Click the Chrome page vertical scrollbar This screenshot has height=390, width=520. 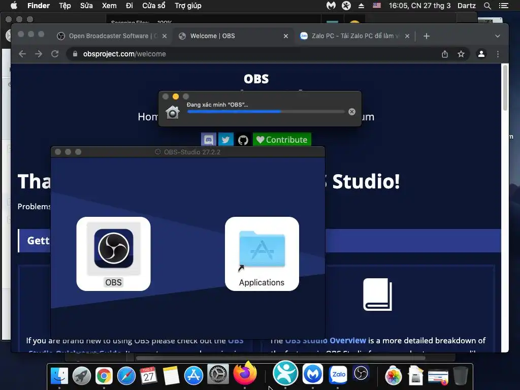pyautogui.click(x=505, y=88)
